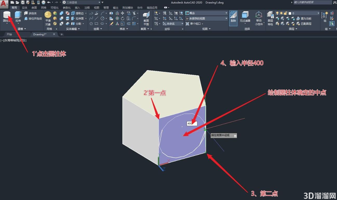Select the Move tool in Modify panel

[122, 13]
